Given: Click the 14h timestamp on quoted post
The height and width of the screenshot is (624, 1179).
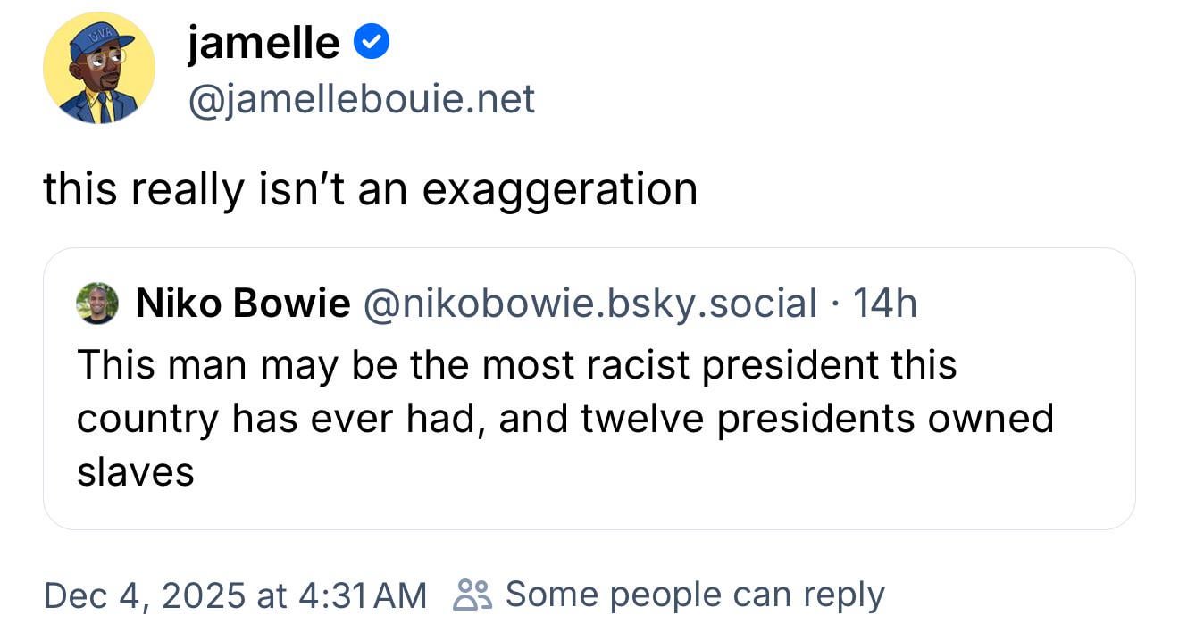Looking at the screenshot, I should [885, 304].
